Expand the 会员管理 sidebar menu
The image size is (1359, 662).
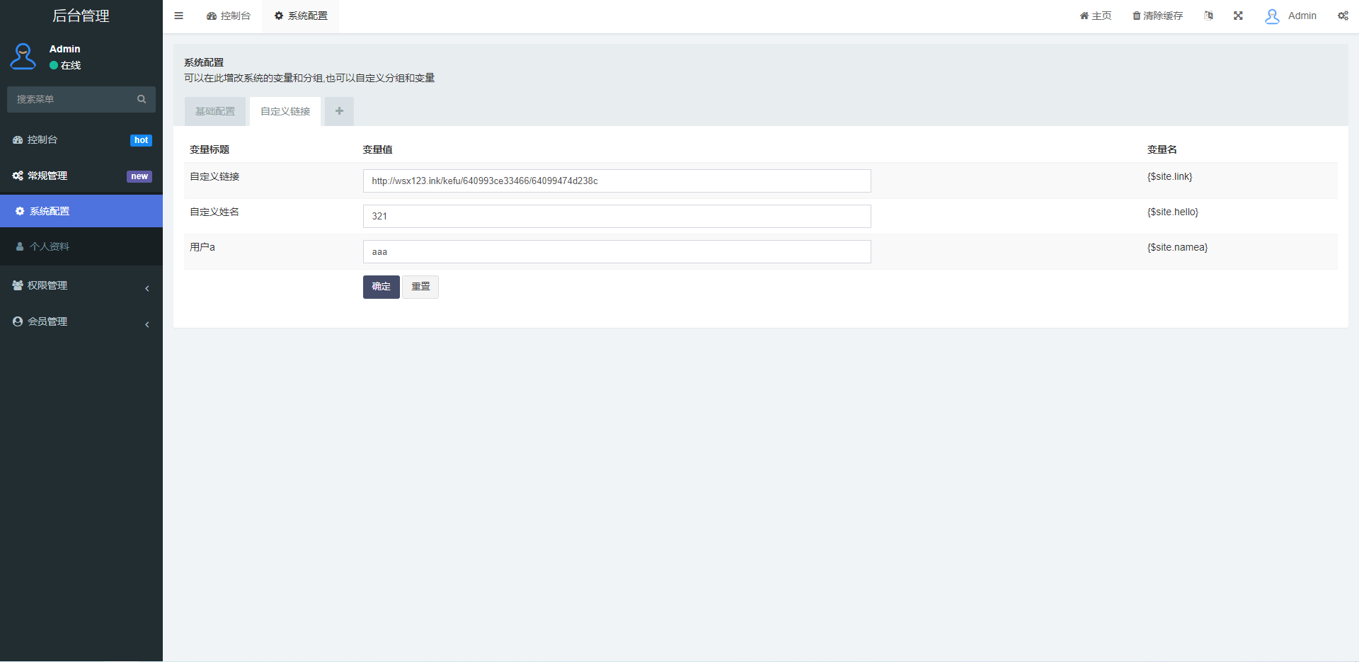pos(81,321)
